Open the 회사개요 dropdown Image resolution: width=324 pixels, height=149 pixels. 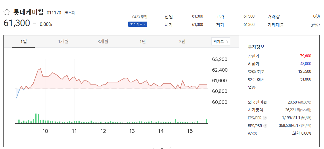click(x=138, y=24)
